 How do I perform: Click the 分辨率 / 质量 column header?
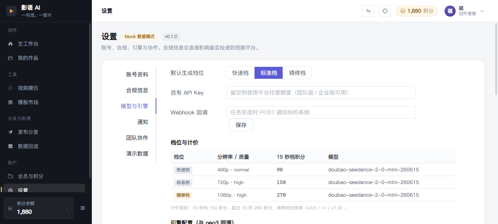tap(233, 157)
